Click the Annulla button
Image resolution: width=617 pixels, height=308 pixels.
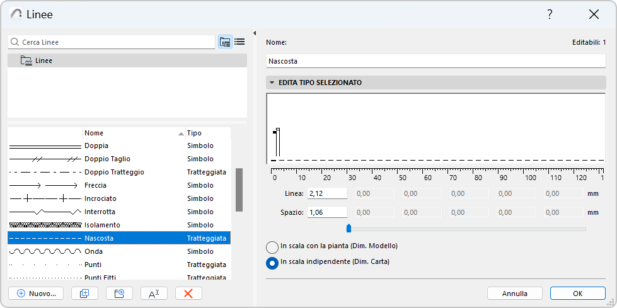(515, 294)
